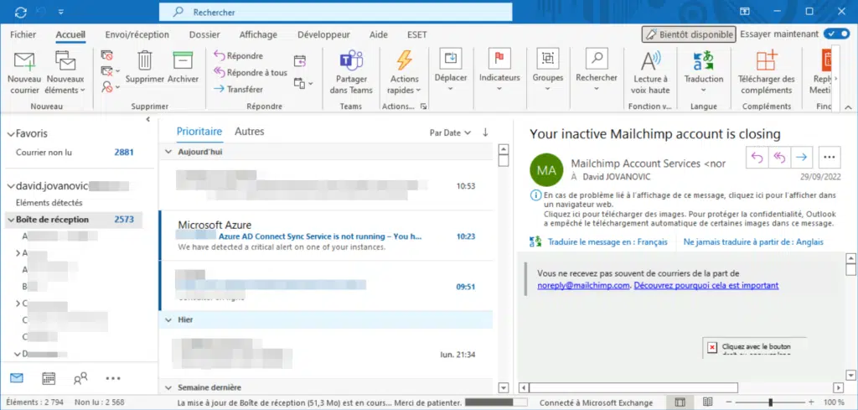Click forward arrow in reading pane header
The width and height of the screenshot is (858, 410).
click(x=802, y=157)
